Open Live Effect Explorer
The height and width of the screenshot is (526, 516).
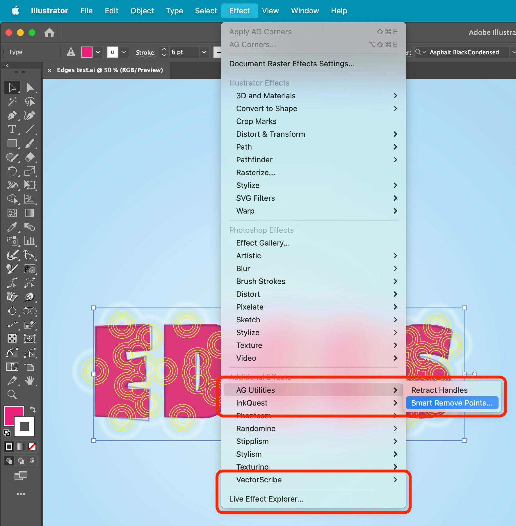[266, 499]
